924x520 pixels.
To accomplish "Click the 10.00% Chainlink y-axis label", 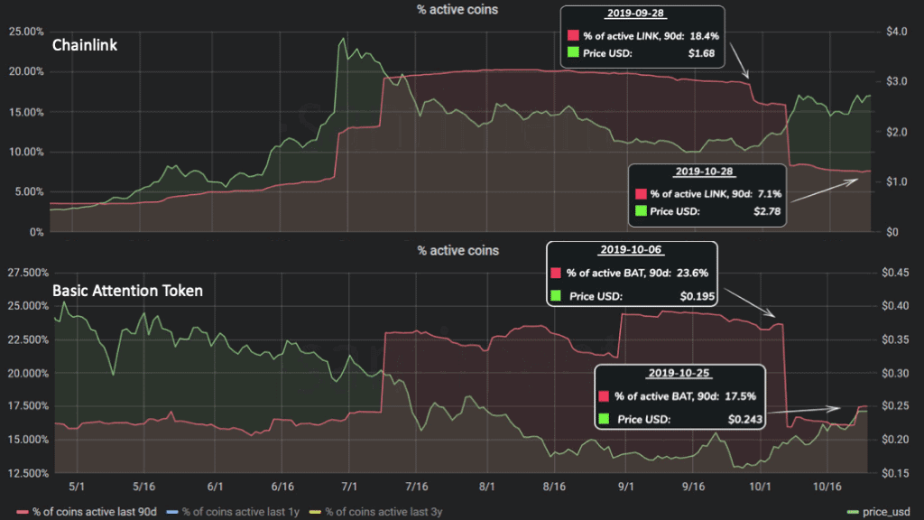I will click(26, 152).
